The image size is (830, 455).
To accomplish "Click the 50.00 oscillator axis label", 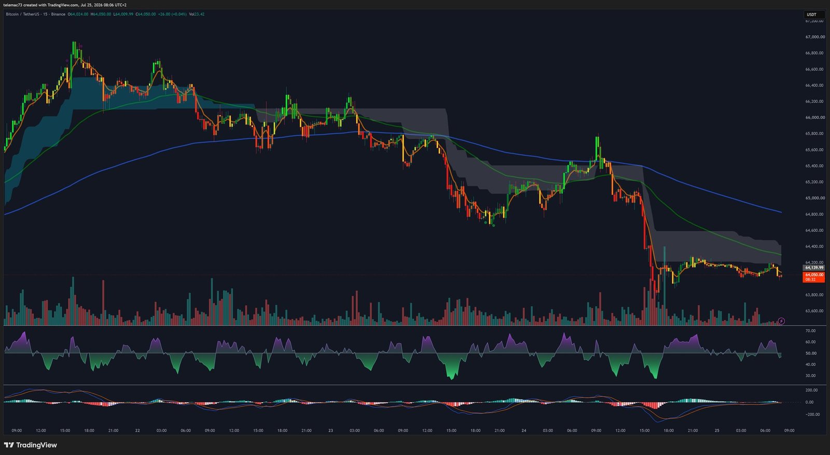I will [810, 353].
